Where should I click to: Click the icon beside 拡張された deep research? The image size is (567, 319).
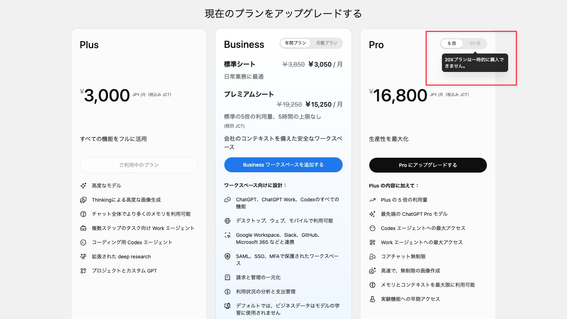coord(83,257)
